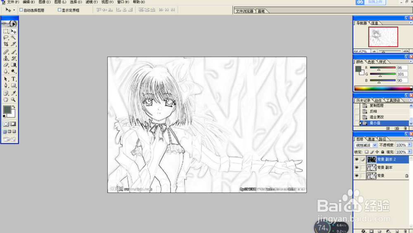Select the Slice tool
This screenshot has width=413, height=233.
pos(13,44)
